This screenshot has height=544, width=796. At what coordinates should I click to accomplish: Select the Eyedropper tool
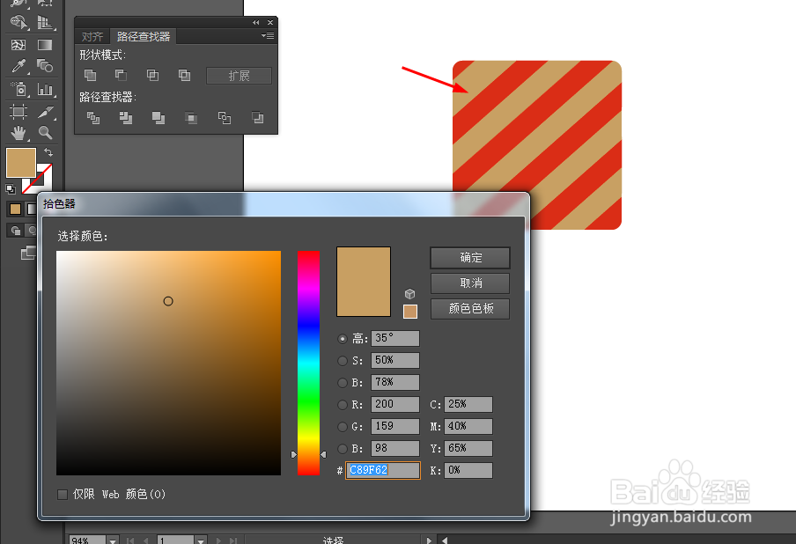click(x=18, y=66)
